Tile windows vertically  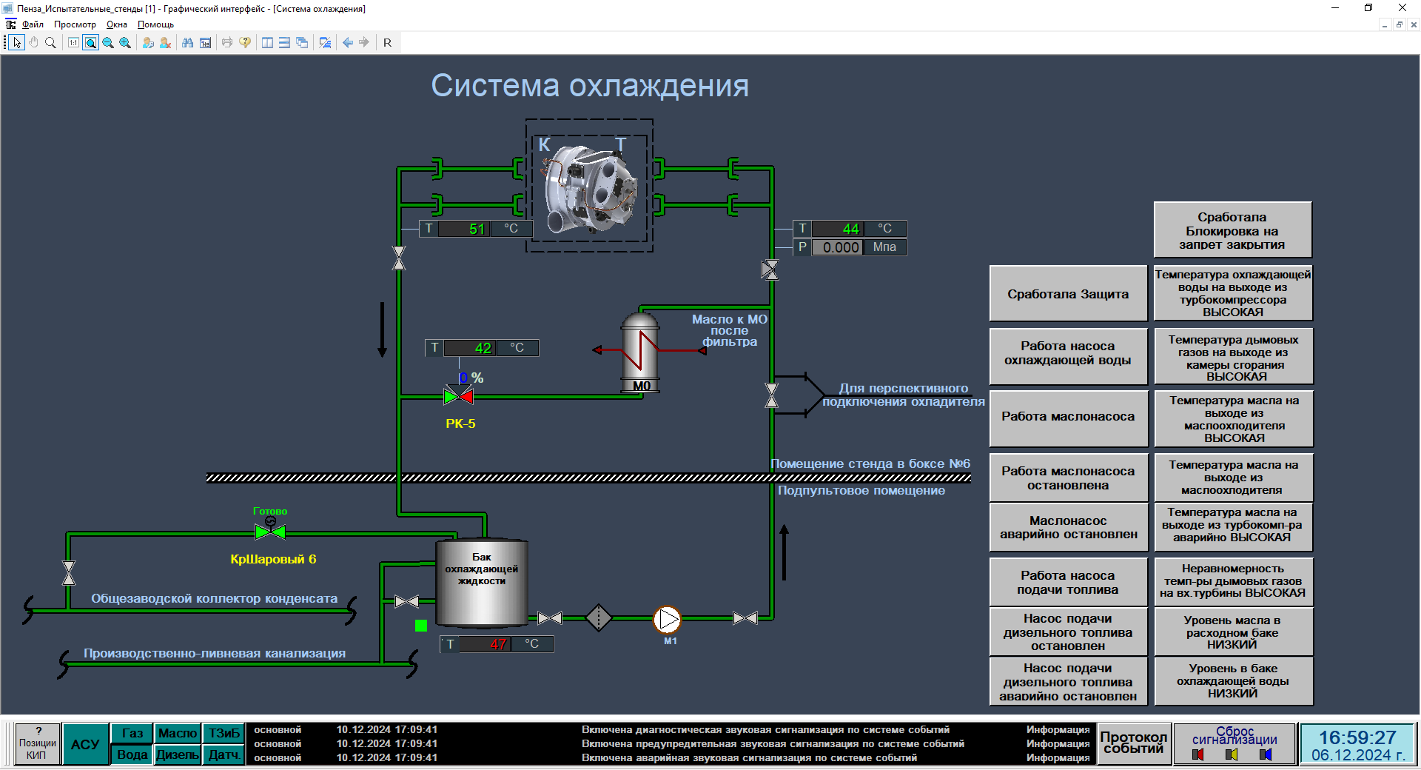click(x=268, y=43)
